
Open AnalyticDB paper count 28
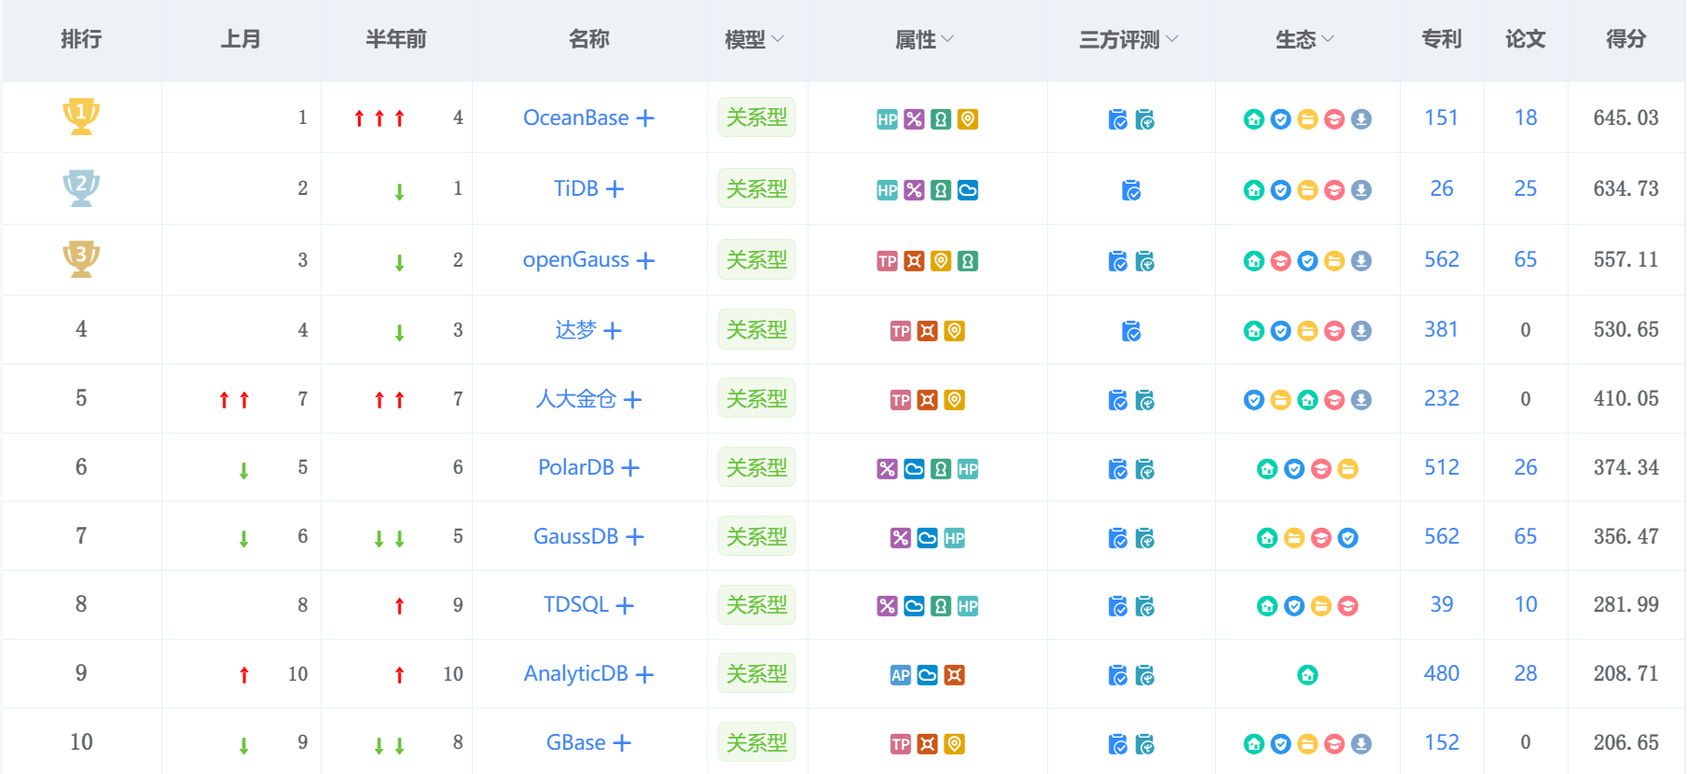pos(1526,673)
